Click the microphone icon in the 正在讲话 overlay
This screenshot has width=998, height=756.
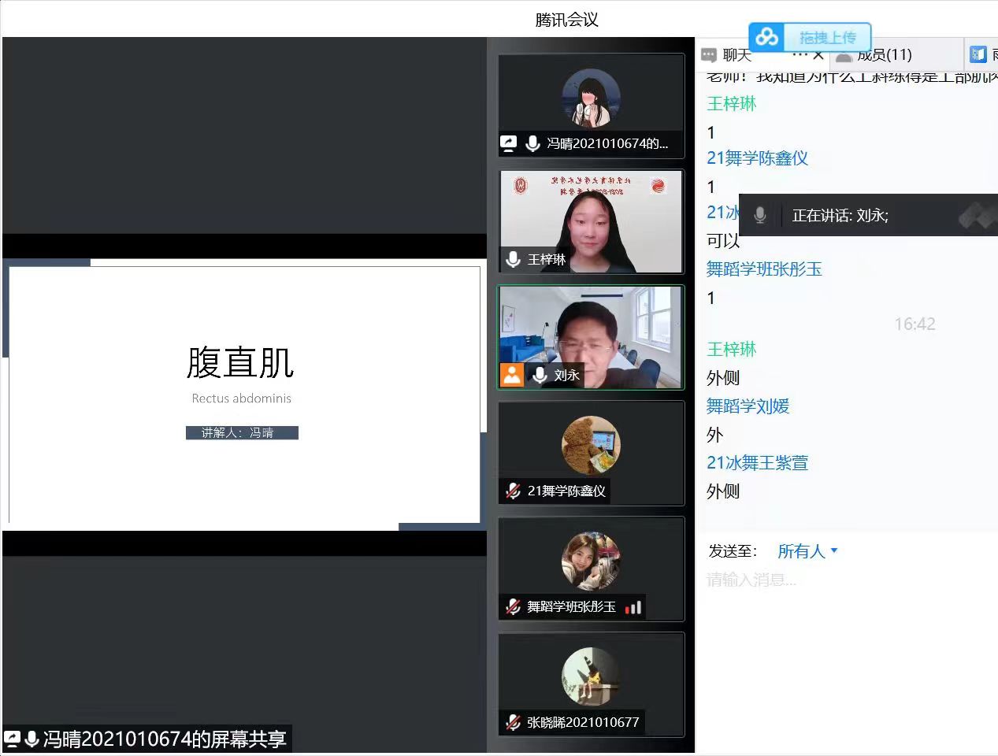(x=760, y=215)
